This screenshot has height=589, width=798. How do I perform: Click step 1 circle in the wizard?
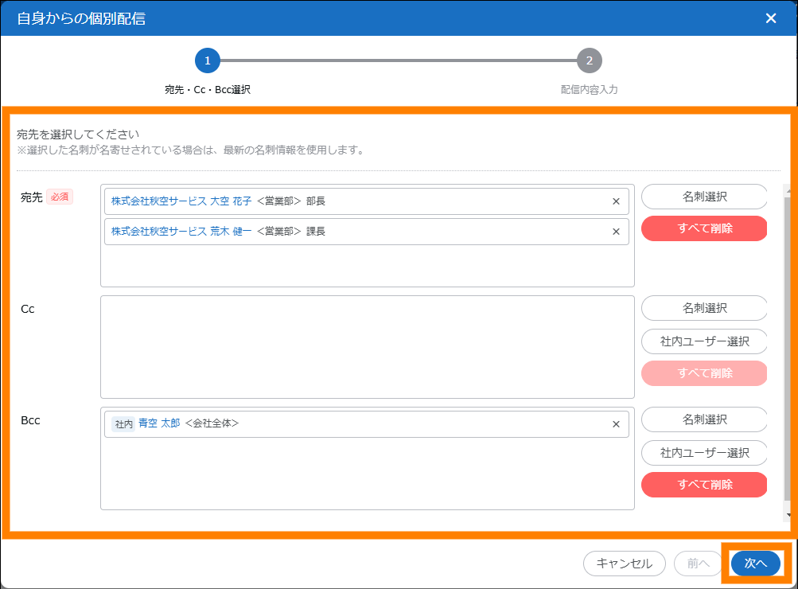[x=207, y=60]
